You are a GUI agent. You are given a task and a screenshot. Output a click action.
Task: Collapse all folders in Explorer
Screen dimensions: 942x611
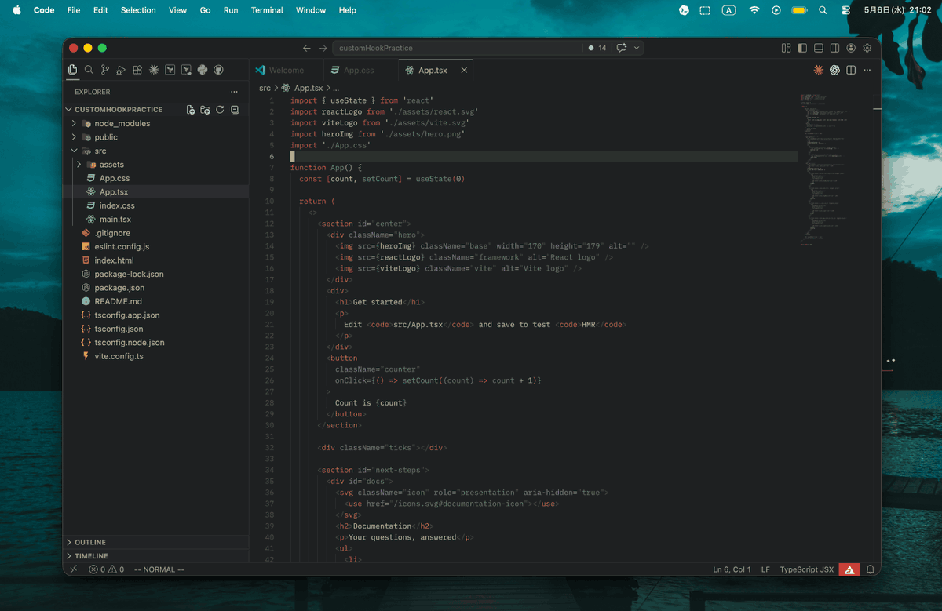pyautogui.click(x=235, y=110)
